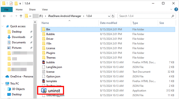Image resolution: width=179 pixels, height=99 pixels.
Task: Click the 1.0.4 breadcrumb segment
Action: tap(89, 16)
